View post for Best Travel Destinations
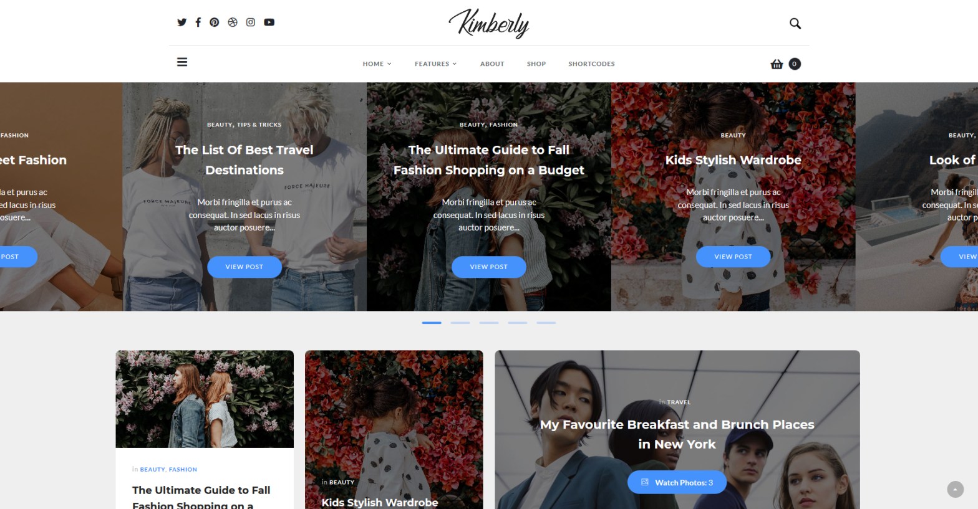978x509 pixels. pyautogui.click(x=244, y=267)
